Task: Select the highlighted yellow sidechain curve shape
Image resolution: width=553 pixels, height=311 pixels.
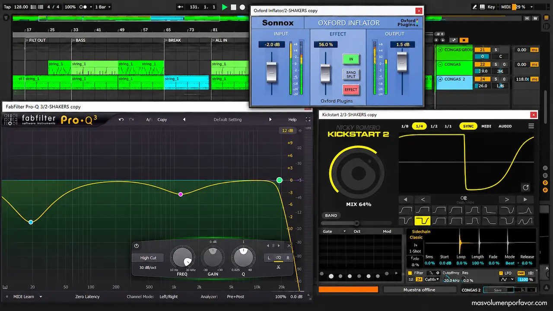Action: [422, 221]
